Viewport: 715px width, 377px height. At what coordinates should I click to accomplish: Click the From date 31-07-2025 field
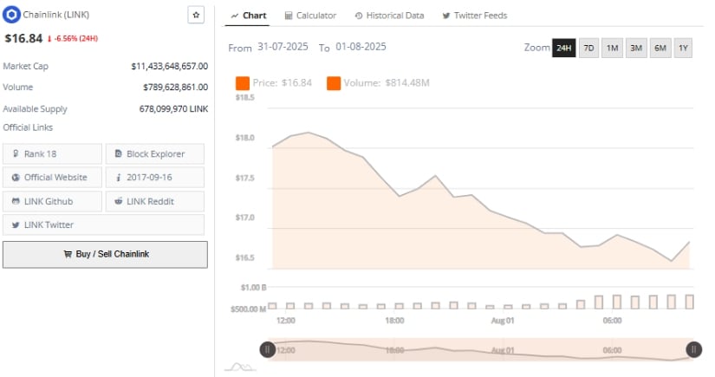[283, 47]
